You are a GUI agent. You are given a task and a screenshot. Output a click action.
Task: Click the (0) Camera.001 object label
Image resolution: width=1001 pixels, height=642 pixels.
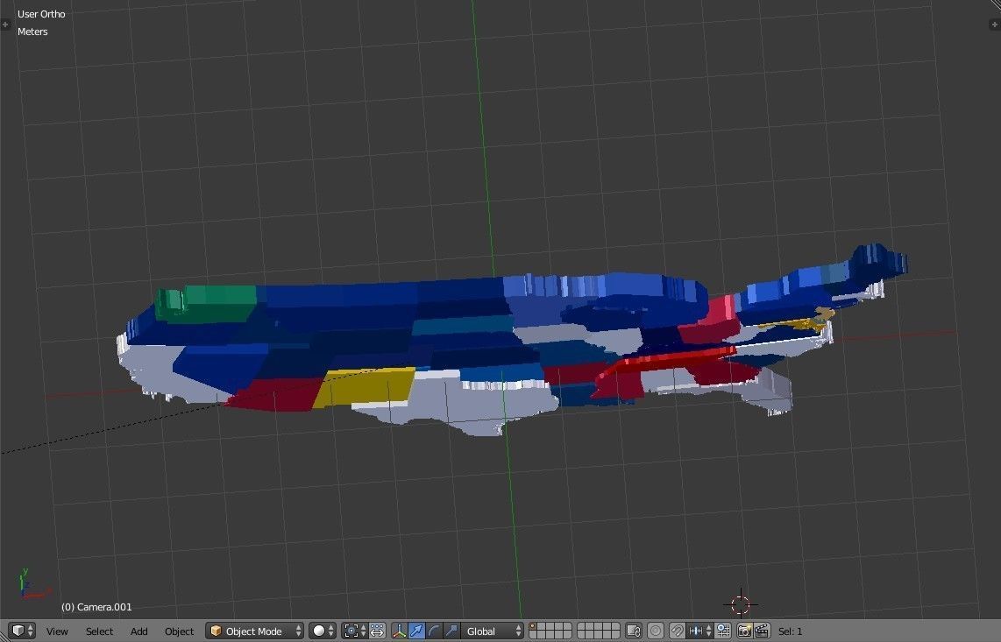tap(96, 607)
